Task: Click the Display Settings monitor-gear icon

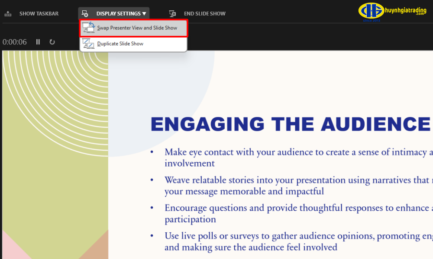Action: [85, 14]
